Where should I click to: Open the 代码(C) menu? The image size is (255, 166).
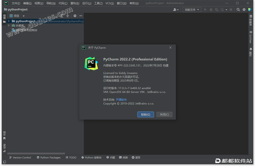pyautogui.click(x=63, y=3)
